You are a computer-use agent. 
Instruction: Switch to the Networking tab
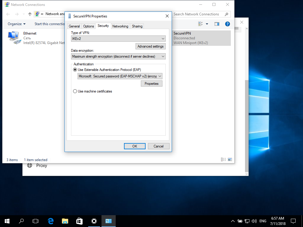tap(120, 26)
